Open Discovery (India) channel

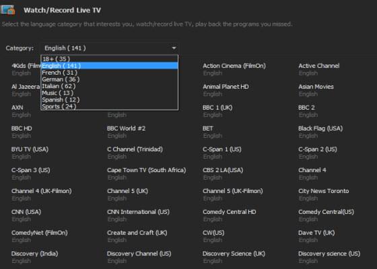(34, 254)
